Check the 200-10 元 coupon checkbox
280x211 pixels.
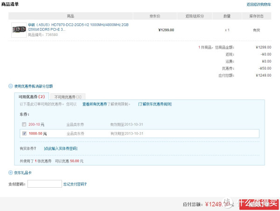(x=24, y=124)
